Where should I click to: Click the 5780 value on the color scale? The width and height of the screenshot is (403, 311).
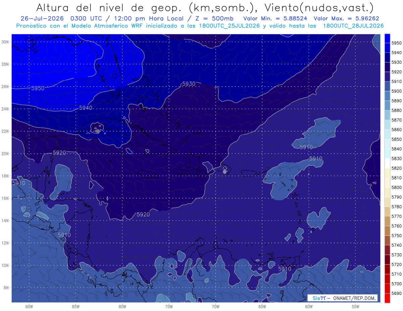pyautogui.click(x=397, y=207)
